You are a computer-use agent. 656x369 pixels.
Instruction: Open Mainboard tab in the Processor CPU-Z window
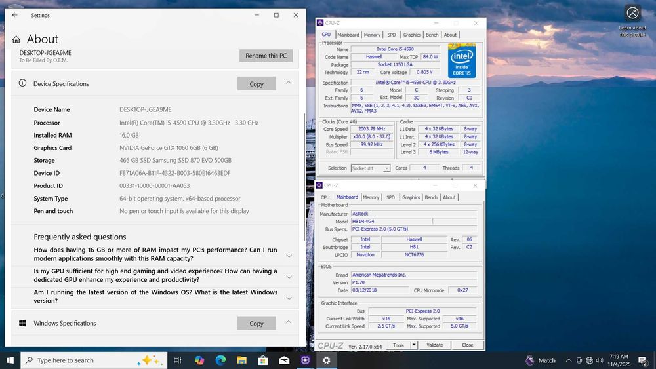348,35
